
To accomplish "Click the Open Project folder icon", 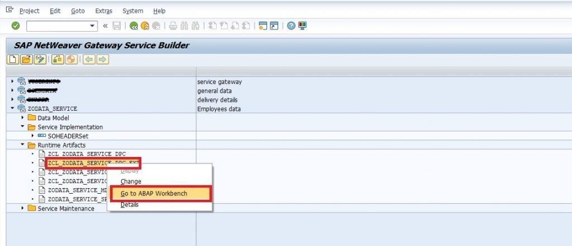I will [27, 59].
